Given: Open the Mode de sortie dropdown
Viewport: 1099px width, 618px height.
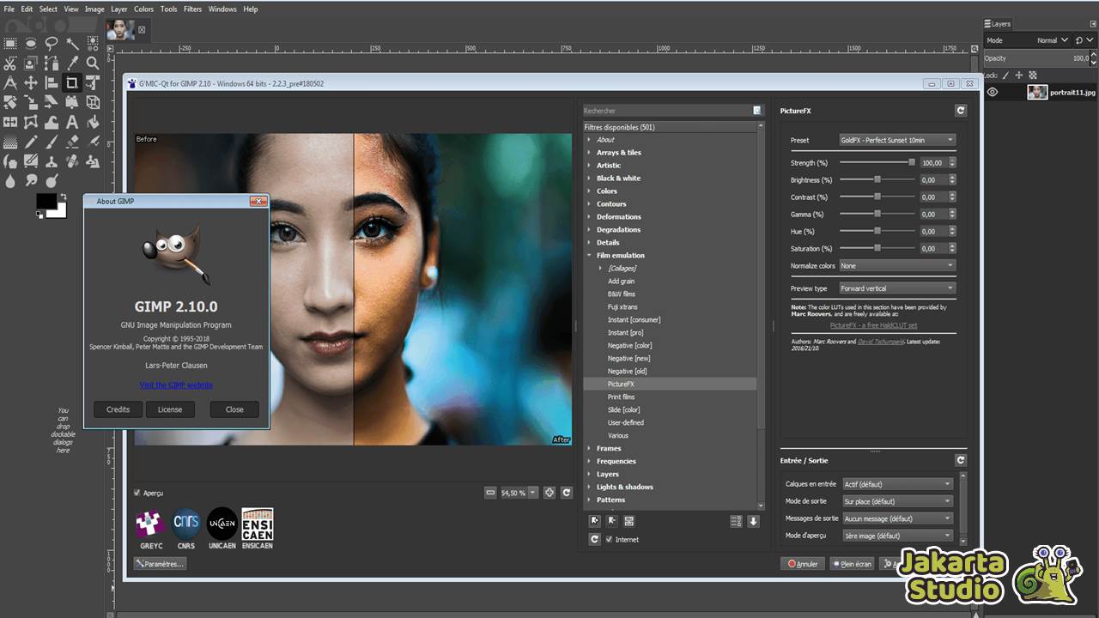Looking at the screenshot, I should point(897,501).
